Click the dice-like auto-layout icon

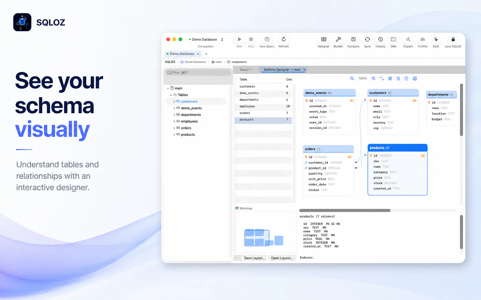pos(398,79)
